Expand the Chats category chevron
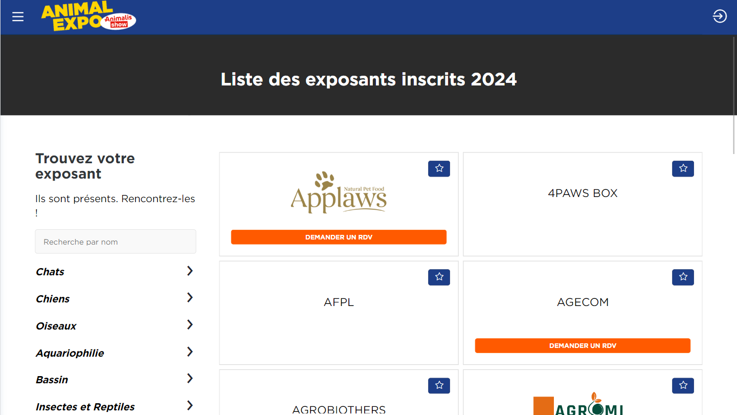737x415 pixels. coord(190,271)
